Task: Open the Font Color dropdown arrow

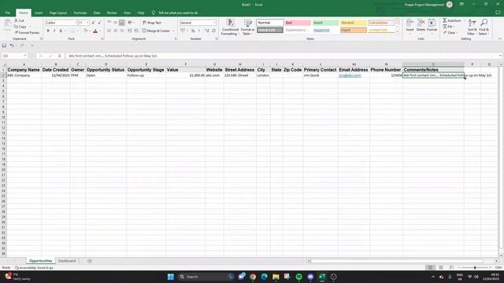Action: [x=100, y=31]
